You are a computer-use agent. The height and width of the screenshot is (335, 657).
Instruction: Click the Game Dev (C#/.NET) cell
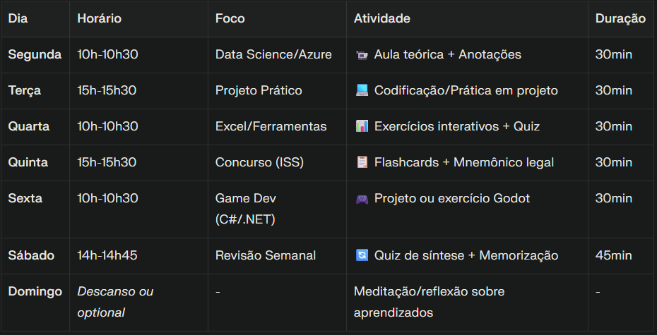(245, 209)
